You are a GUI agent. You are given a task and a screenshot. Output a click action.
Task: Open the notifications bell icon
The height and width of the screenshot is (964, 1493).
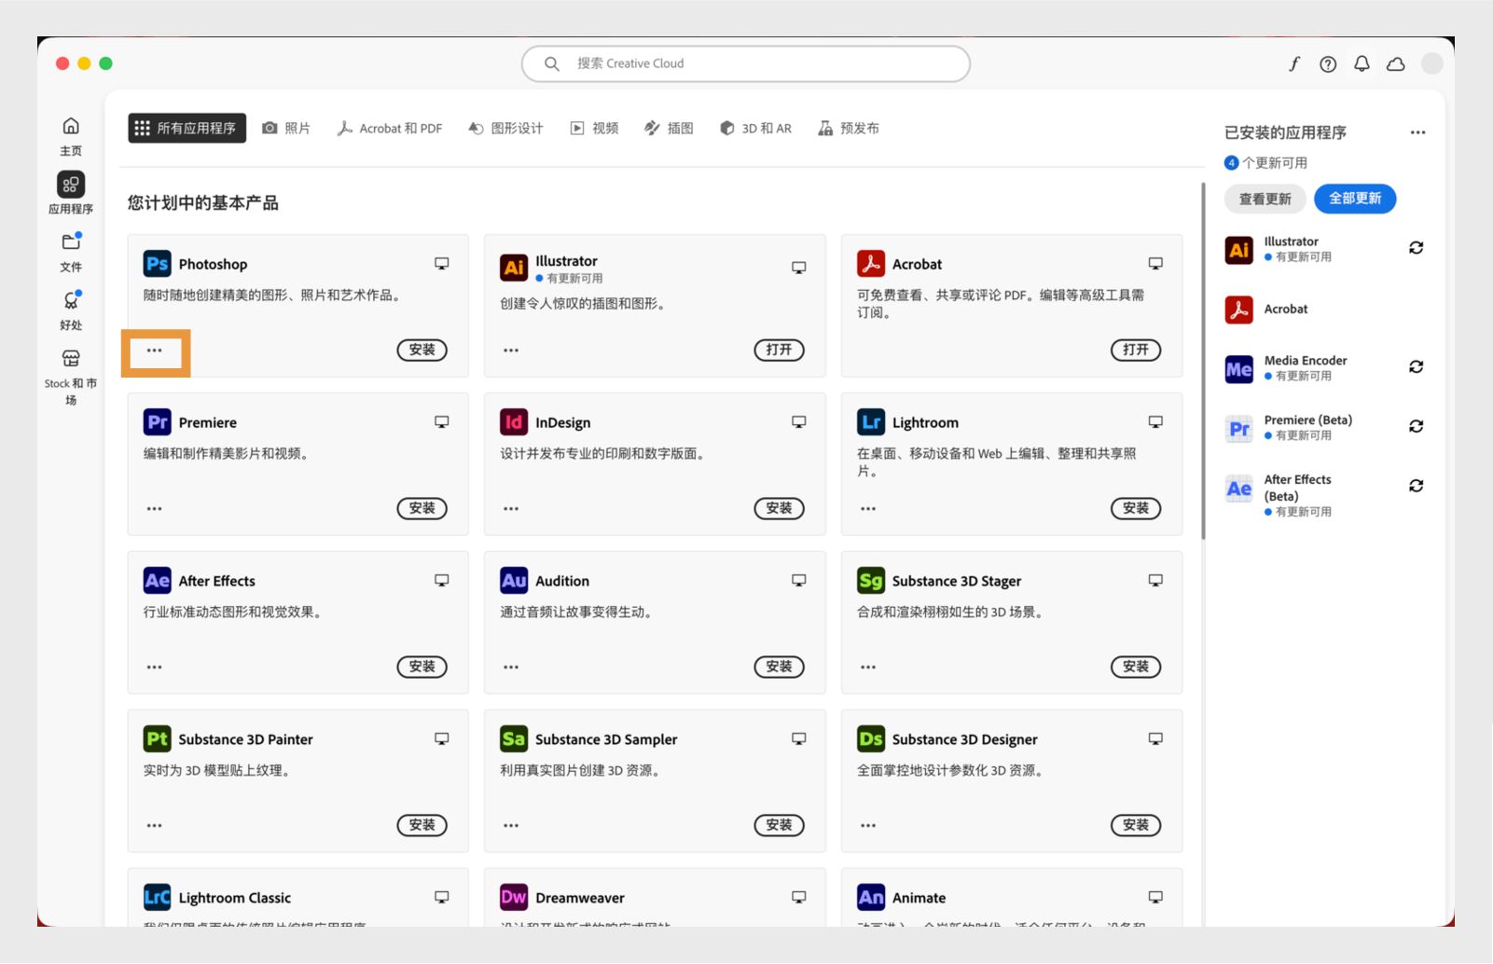click(x=1362, y=63)
